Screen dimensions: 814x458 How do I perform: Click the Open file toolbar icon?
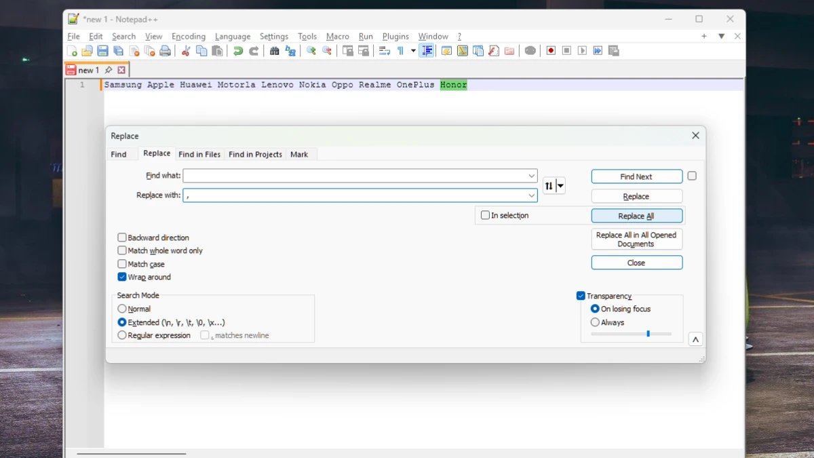(87, 51)
